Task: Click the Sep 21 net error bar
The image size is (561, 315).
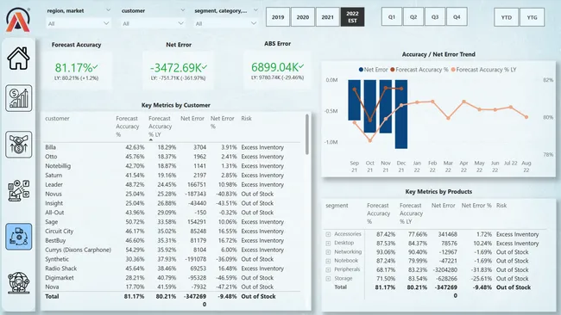Action: pyautogui.click(x=354, y=100)
